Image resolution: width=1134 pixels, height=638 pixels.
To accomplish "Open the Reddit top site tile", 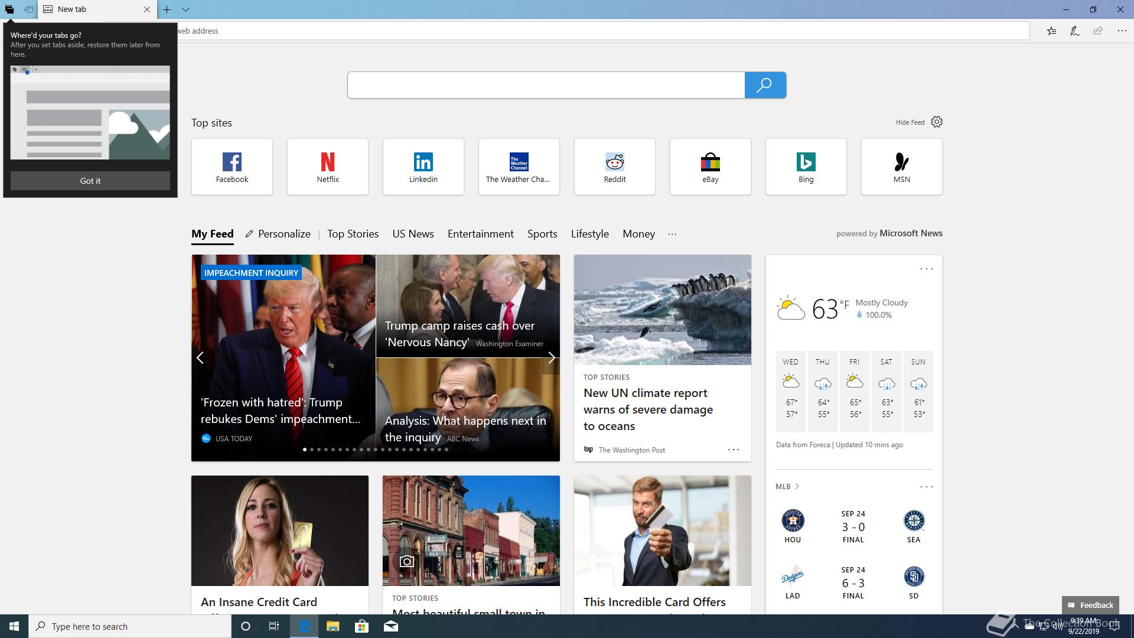I will [x=615, y=167].
